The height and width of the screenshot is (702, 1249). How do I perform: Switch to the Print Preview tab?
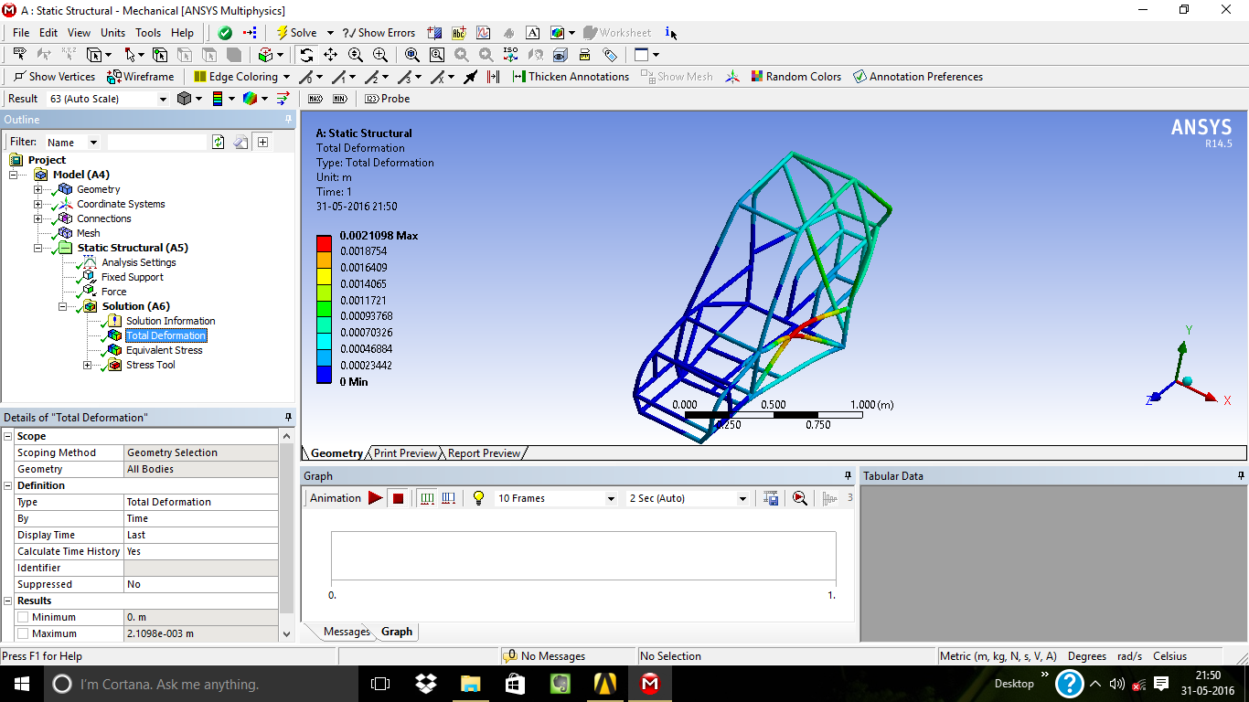click(x=405, y=453)
